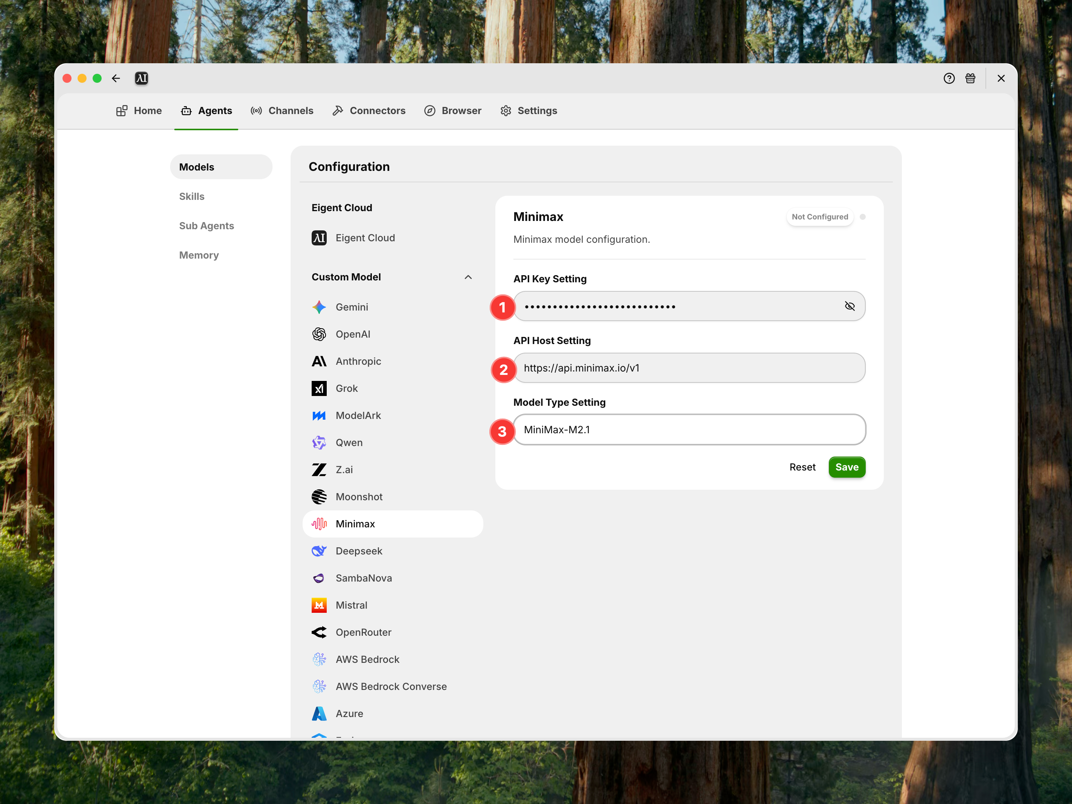Toggle API key visibility eye icon
The height and width of the screenshot is (804, 1072).
pos(850,306)
